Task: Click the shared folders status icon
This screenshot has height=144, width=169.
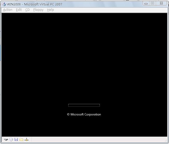Action: [x=21, y=139]
